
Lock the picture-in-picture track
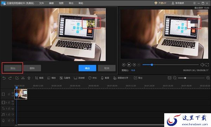coord(9,103)
